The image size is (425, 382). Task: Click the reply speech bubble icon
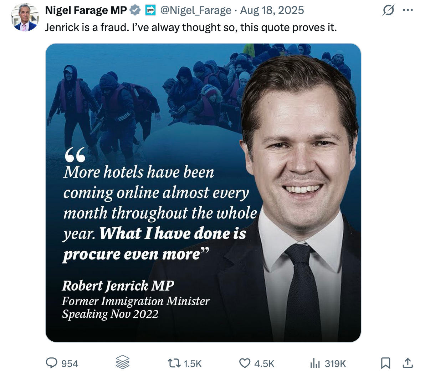52,363
